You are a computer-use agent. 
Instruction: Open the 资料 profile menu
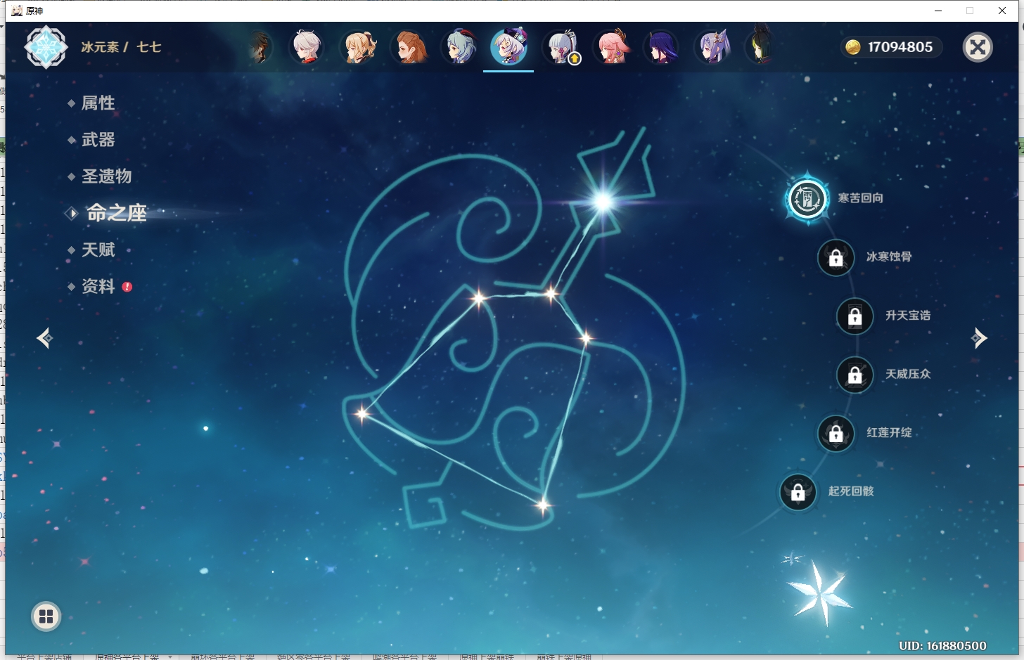(98, 287)
